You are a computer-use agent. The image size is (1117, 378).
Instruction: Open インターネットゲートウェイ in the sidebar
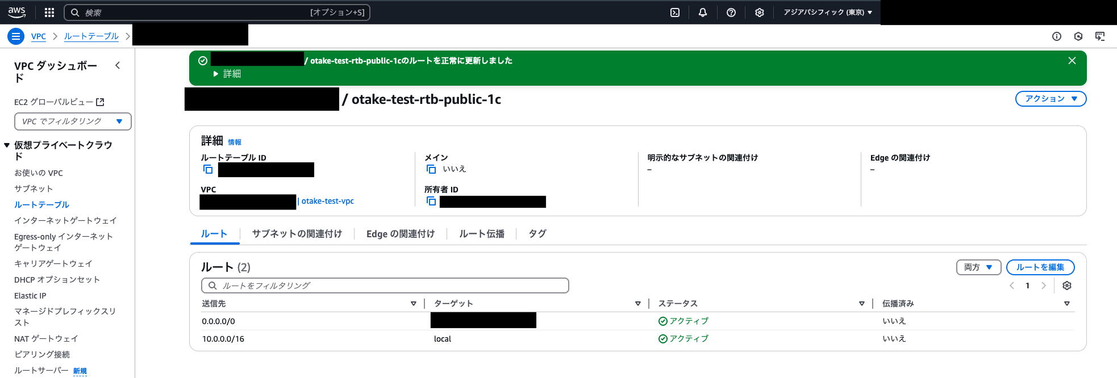pyautogui.click(x=65, y=221)
